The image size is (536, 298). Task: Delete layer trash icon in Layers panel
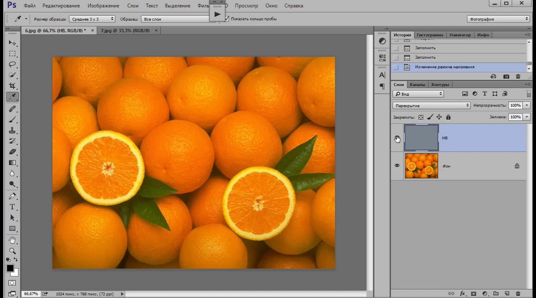(518, 294)
